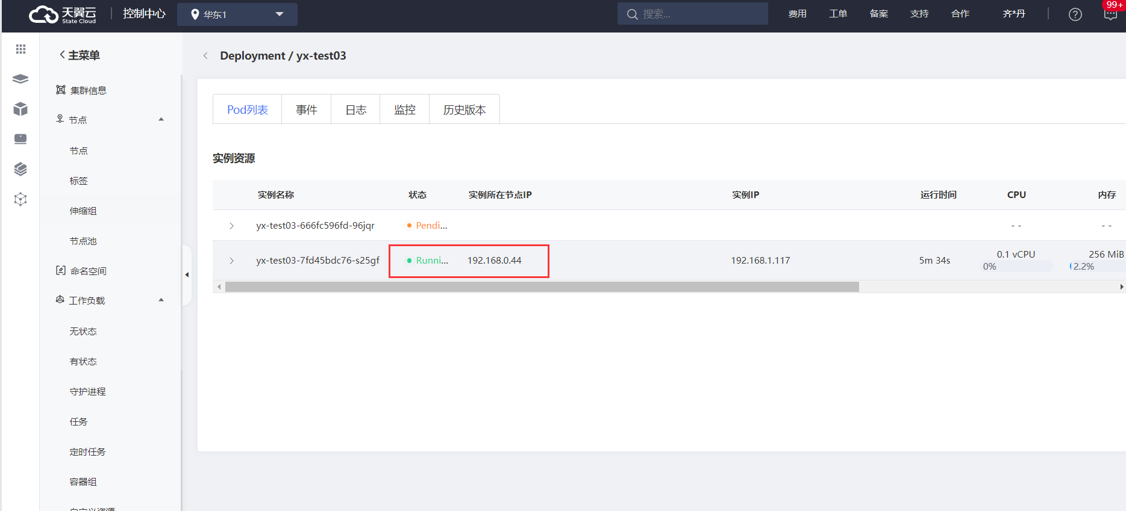
Task: Click the scrollbar left arrow
Action: pos(219,287)
